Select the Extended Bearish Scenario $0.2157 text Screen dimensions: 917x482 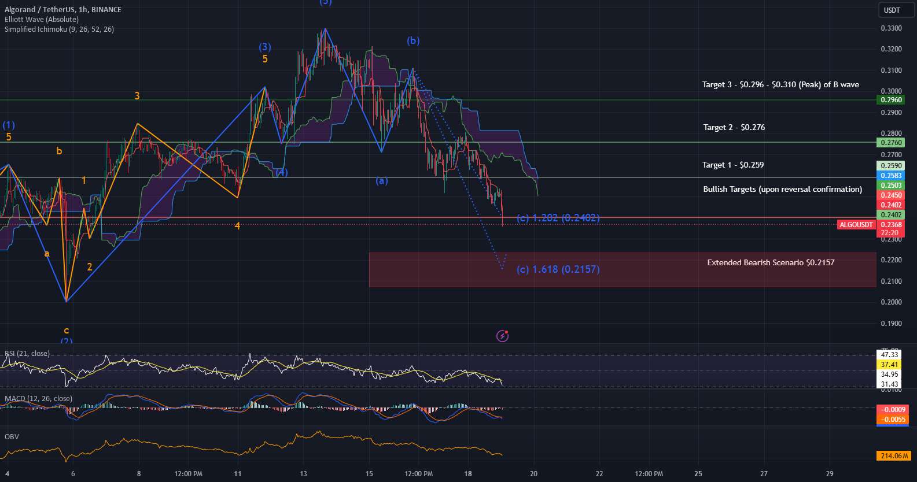point(771,262)
